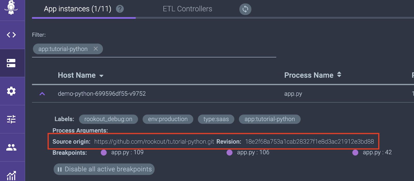Switch to the ETL Controllers tab
Viewport: 414px width, 181px height.
point(187,9)
